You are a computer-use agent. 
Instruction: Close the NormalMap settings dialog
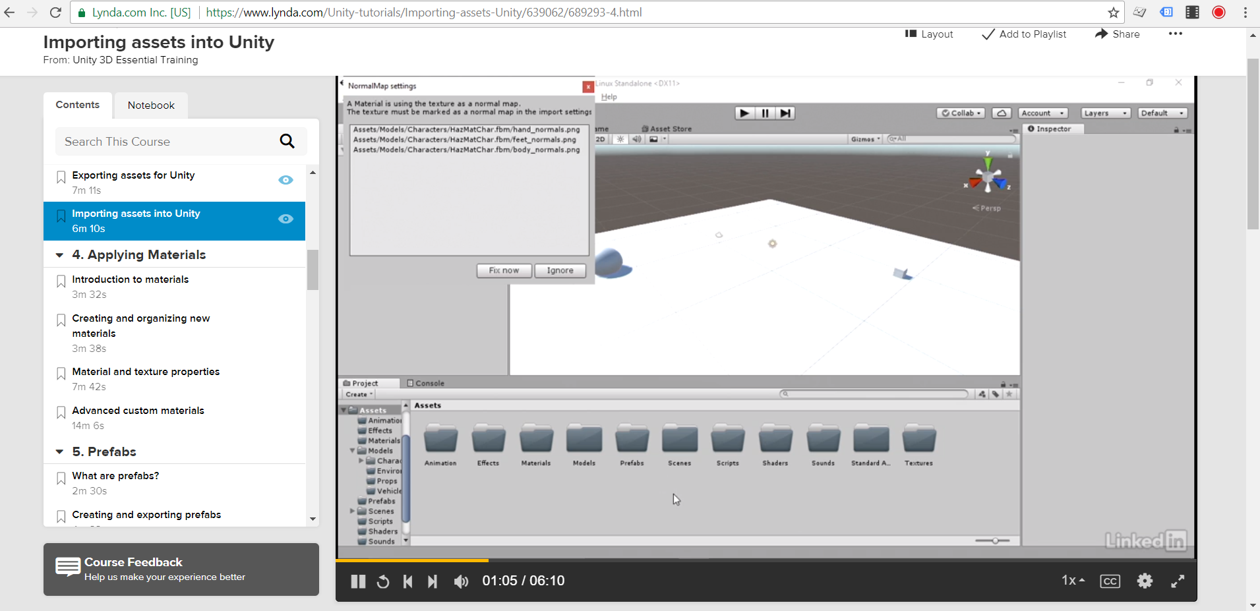[588, 86]
